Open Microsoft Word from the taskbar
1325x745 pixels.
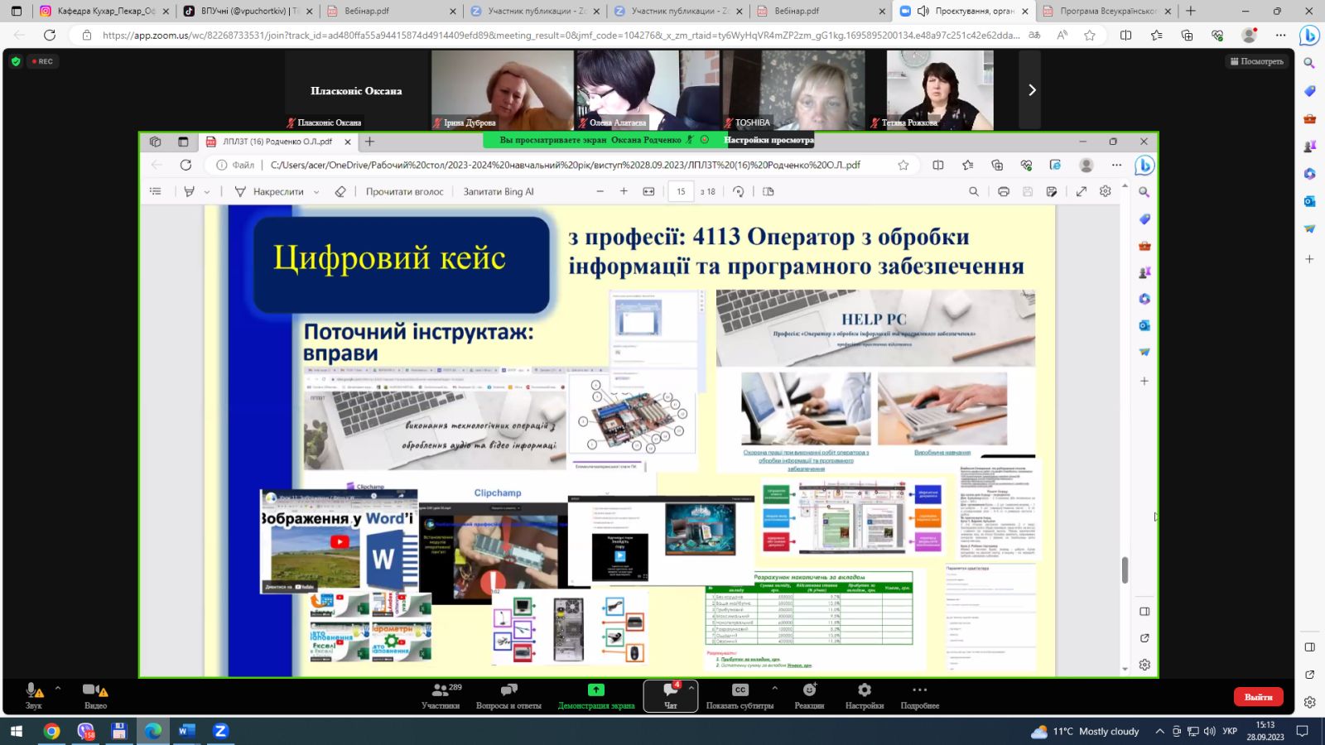tap(186, 731)
